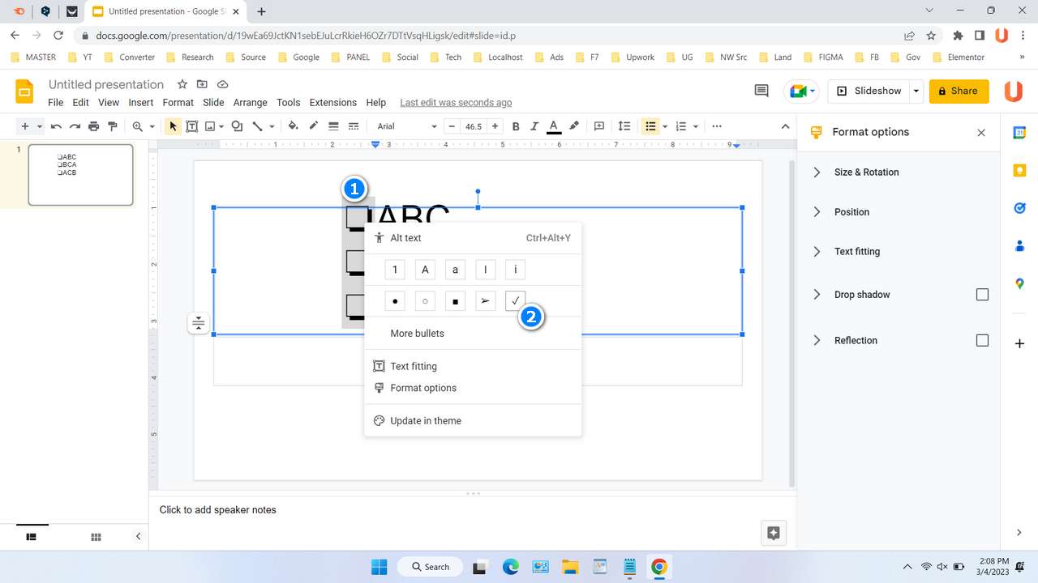
Task: Expand the Text fitting section
Action: coord(856,251)
